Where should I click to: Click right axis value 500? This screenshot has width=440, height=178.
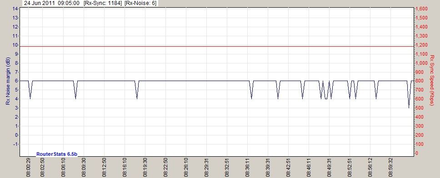pos(420,108)
